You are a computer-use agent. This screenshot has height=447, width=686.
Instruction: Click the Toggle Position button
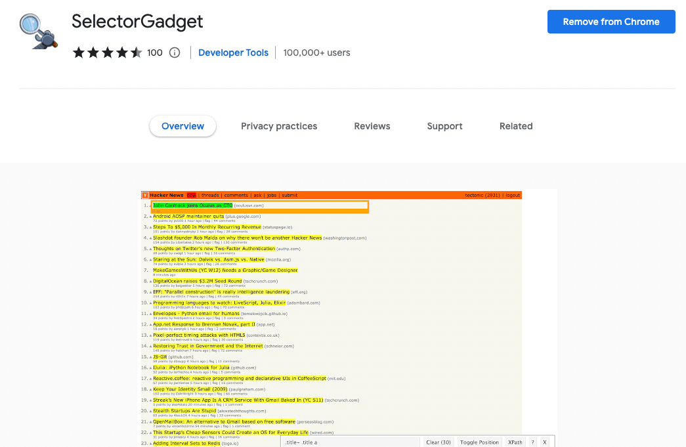pos(479,442)
